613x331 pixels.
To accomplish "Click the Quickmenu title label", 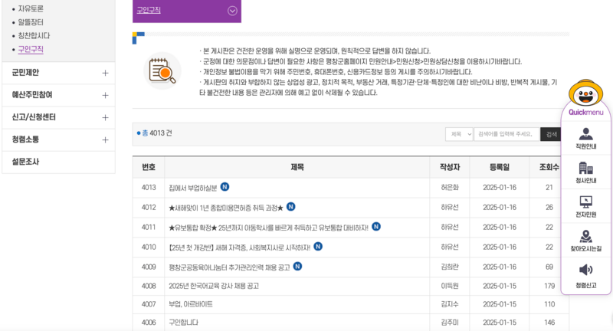I will 585,112.
